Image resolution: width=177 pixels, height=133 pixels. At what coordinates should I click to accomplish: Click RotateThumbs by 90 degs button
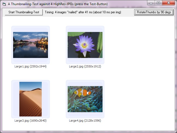pos(154,12)
